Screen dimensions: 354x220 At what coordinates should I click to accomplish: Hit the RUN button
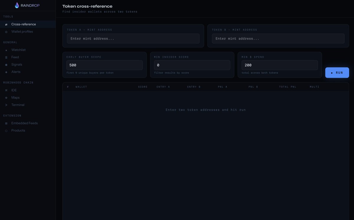pos(337,73)
